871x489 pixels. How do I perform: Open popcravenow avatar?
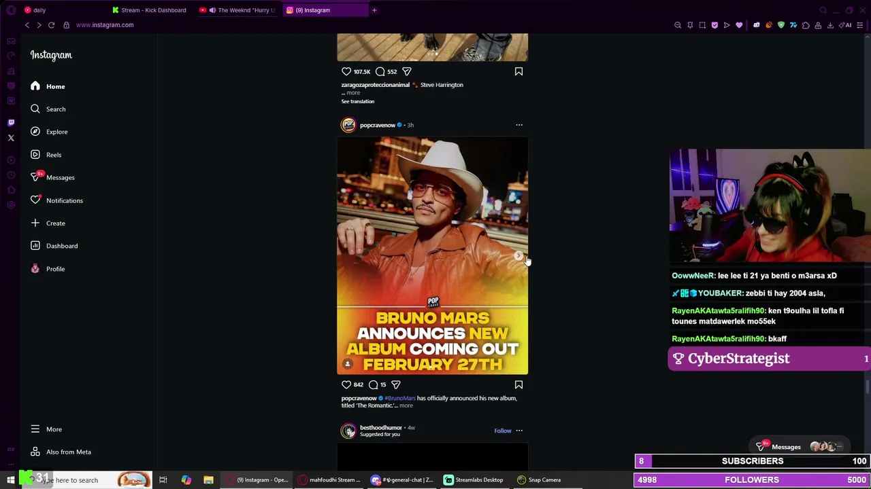pos(348,125)
